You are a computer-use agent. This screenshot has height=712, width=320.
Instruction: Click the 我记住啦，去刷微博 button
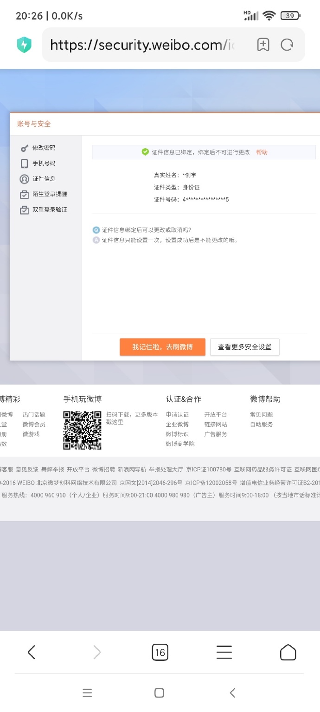[x=162, y=347]
